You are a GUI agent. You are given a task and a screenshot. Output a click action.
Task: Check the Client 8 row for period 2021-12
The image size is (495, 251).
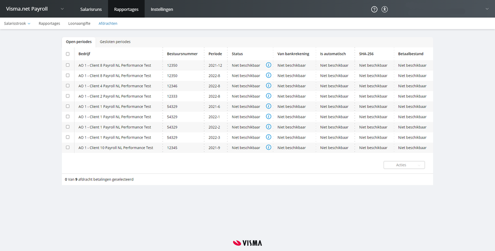67,65
